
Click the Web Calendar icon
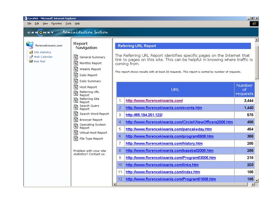click(x=31, y=57)
